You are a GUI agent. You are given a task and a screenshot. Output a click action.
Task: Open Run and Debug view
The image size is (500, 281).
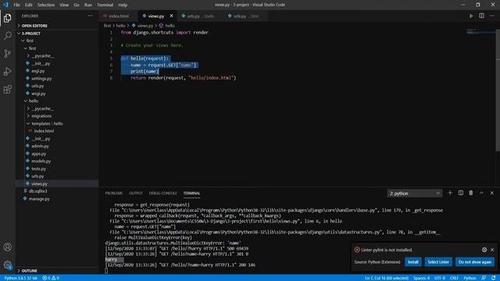pyautogui.click(x=7, y=71)
